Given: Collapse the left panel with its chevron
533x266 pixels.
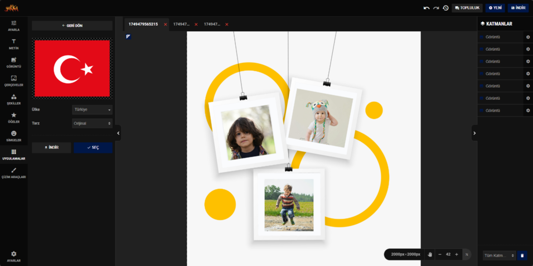Looking at the screenshot, I should click(118, 133).
